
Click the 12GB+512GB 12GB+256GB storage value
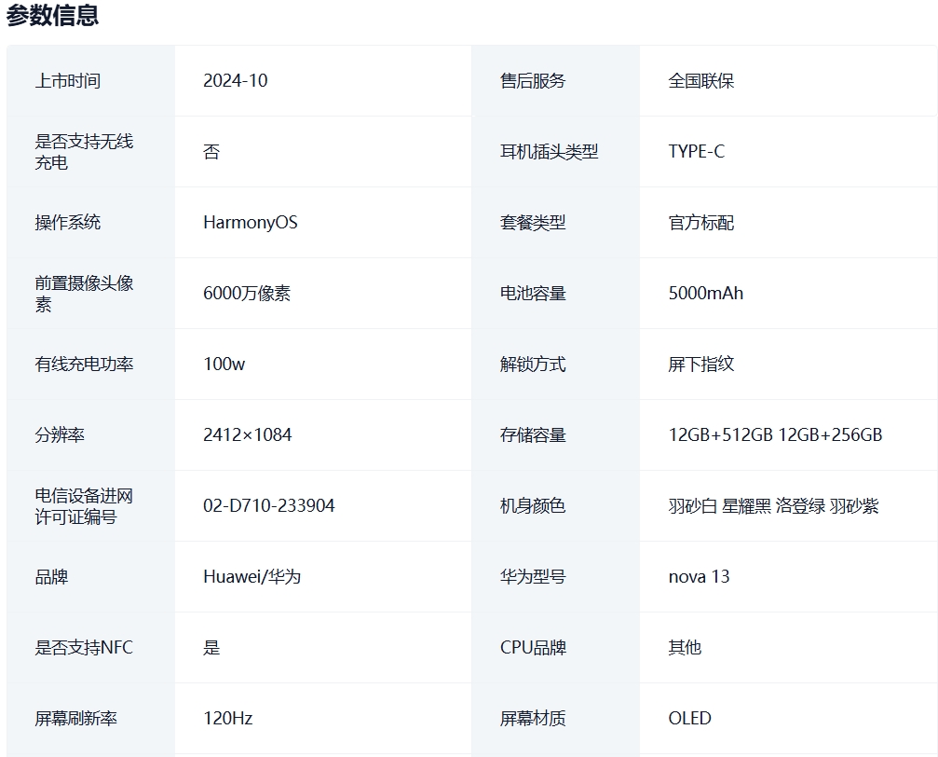coord(775,434)
